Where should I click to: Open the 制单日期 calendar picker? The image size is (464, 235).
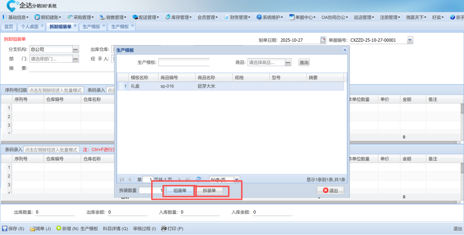(x=323, y=40)
